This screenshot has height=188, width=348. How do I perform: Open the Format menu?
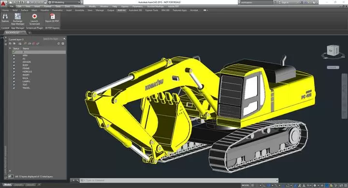47,6
